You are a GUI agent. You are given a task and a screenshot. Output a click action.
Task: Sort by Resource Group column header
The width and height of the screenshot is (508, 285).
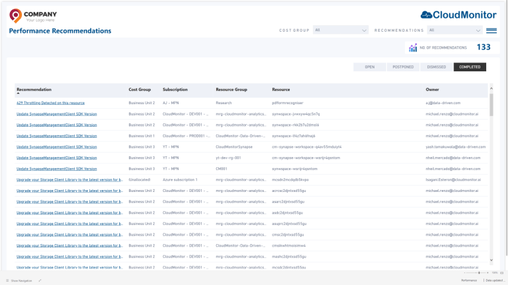(232, 90)
